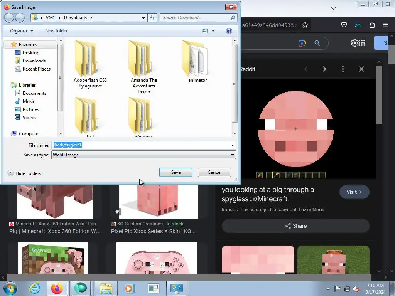Select Favorites in the navigation pane
Screen dimensions: 395x296
pyautogui.click(x=28, y=45)
